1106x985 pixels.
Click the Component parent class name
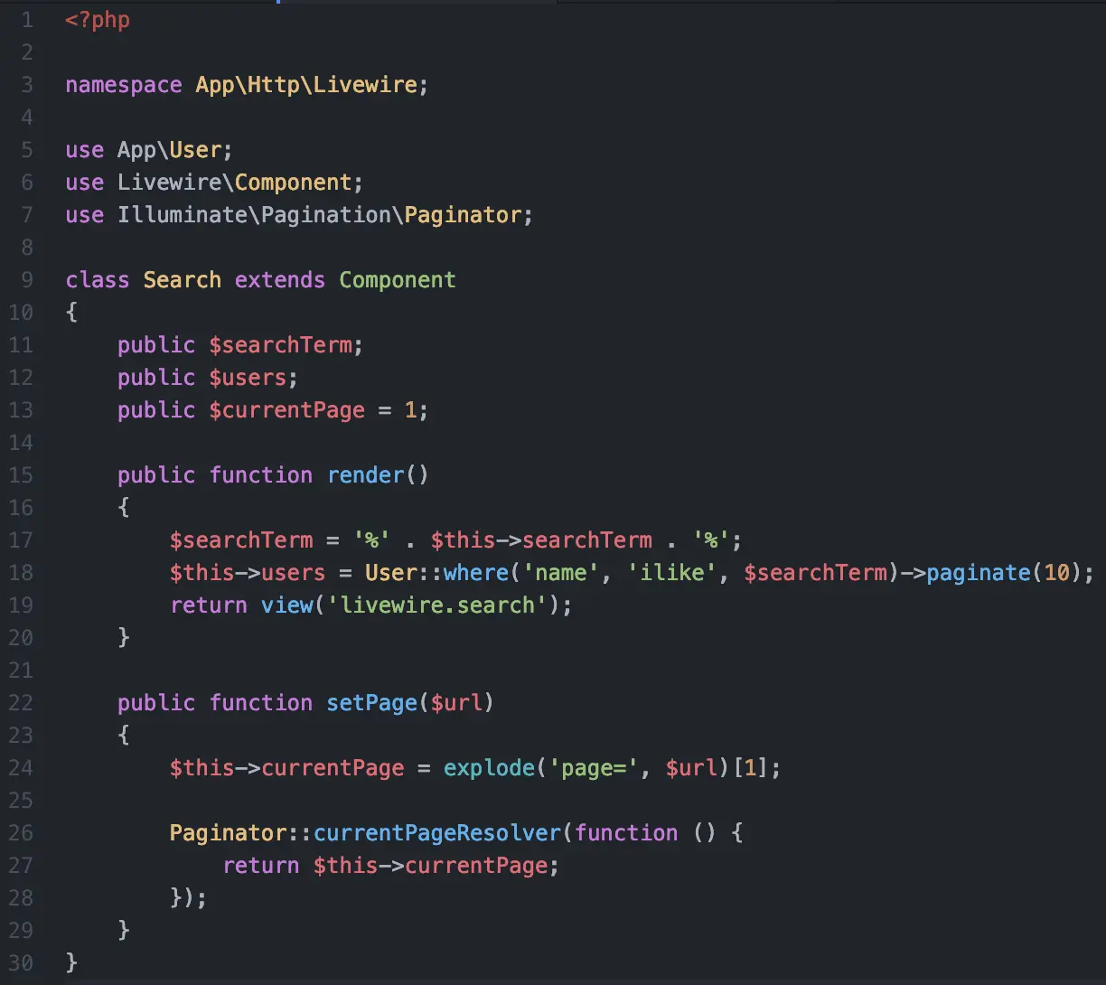click(x=398, y=280)
